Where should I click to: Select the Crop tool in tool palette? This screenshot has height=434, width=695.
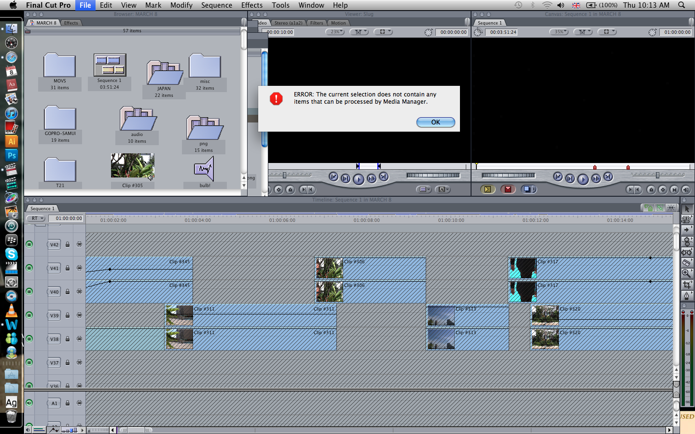[x=687, y=285]
